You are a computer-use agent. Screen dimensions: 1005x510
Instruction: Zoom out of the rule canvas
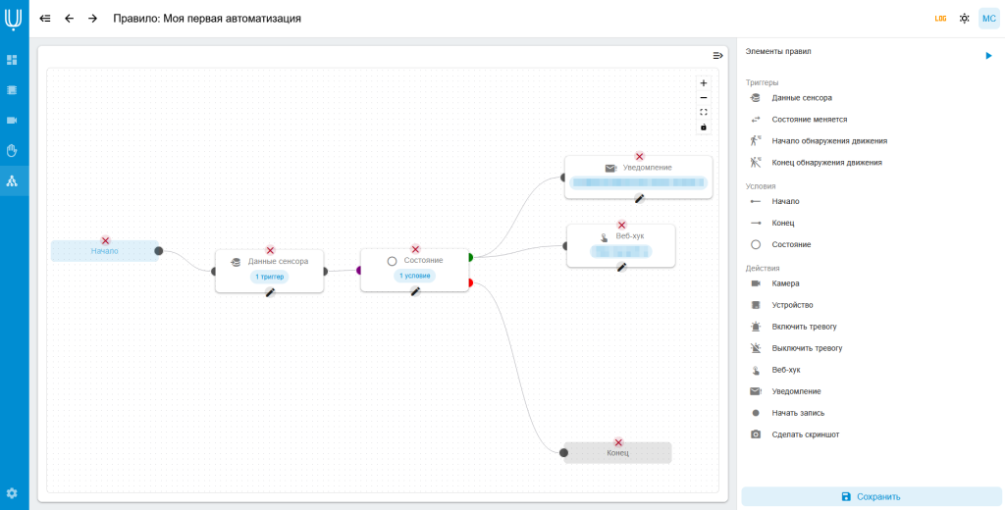pyautogui.click(x=703, y=98)
